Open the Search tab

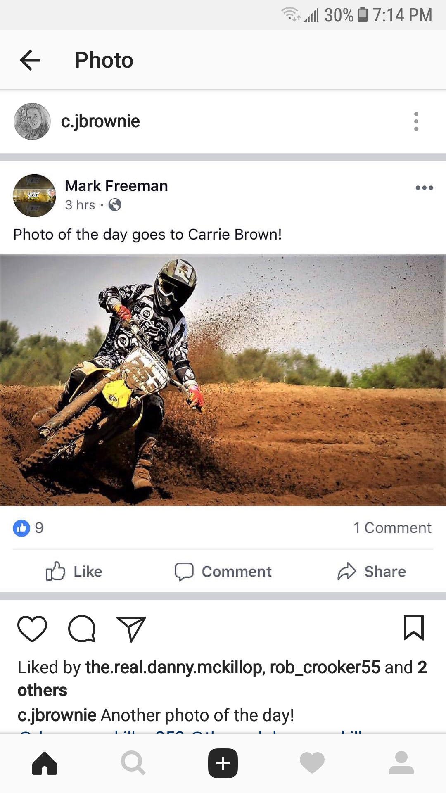(x=133, y=763)
